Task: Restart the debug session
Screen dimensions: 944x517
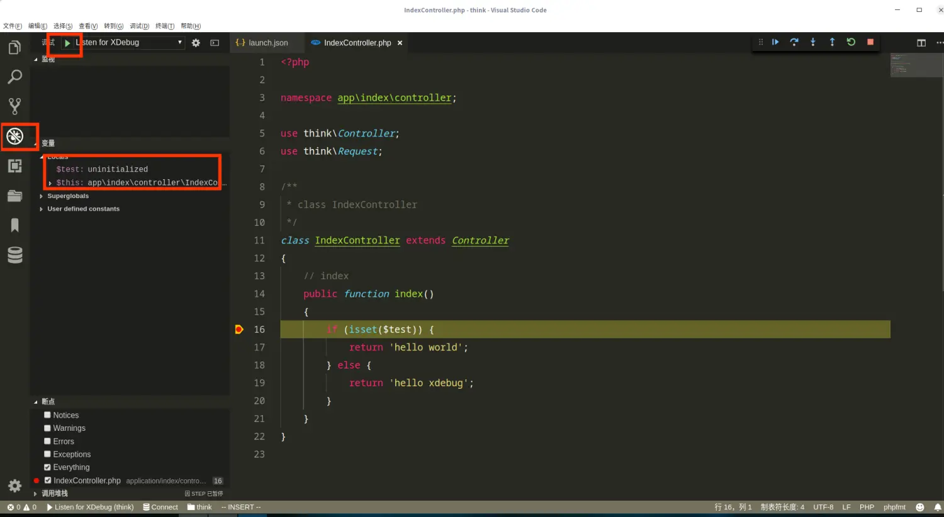Action: tap(851, 42)
